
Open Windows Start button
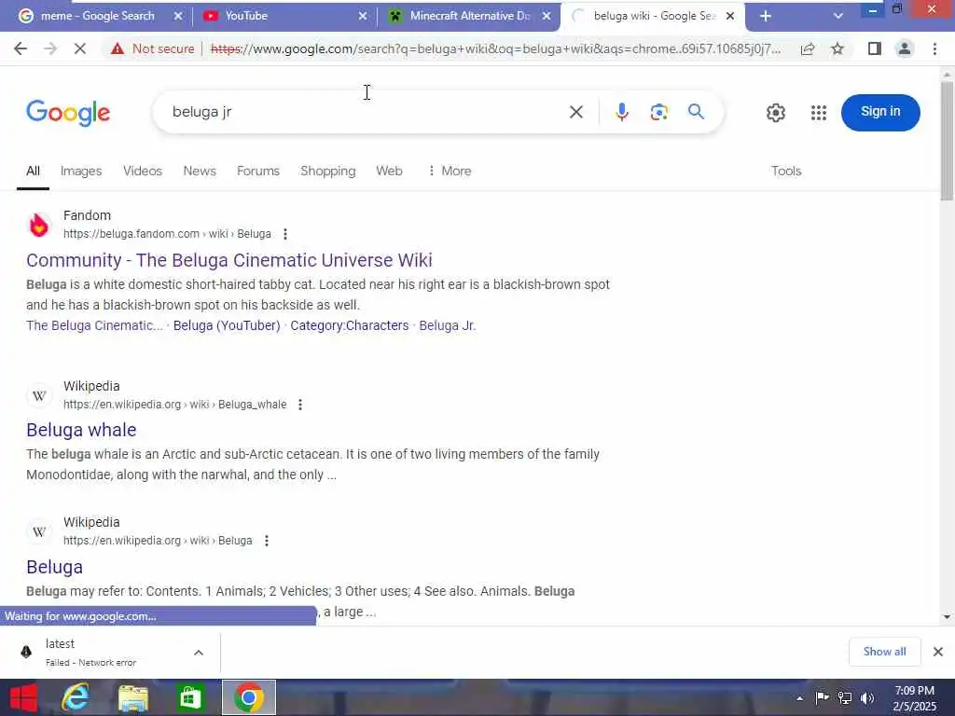(23, 697)
